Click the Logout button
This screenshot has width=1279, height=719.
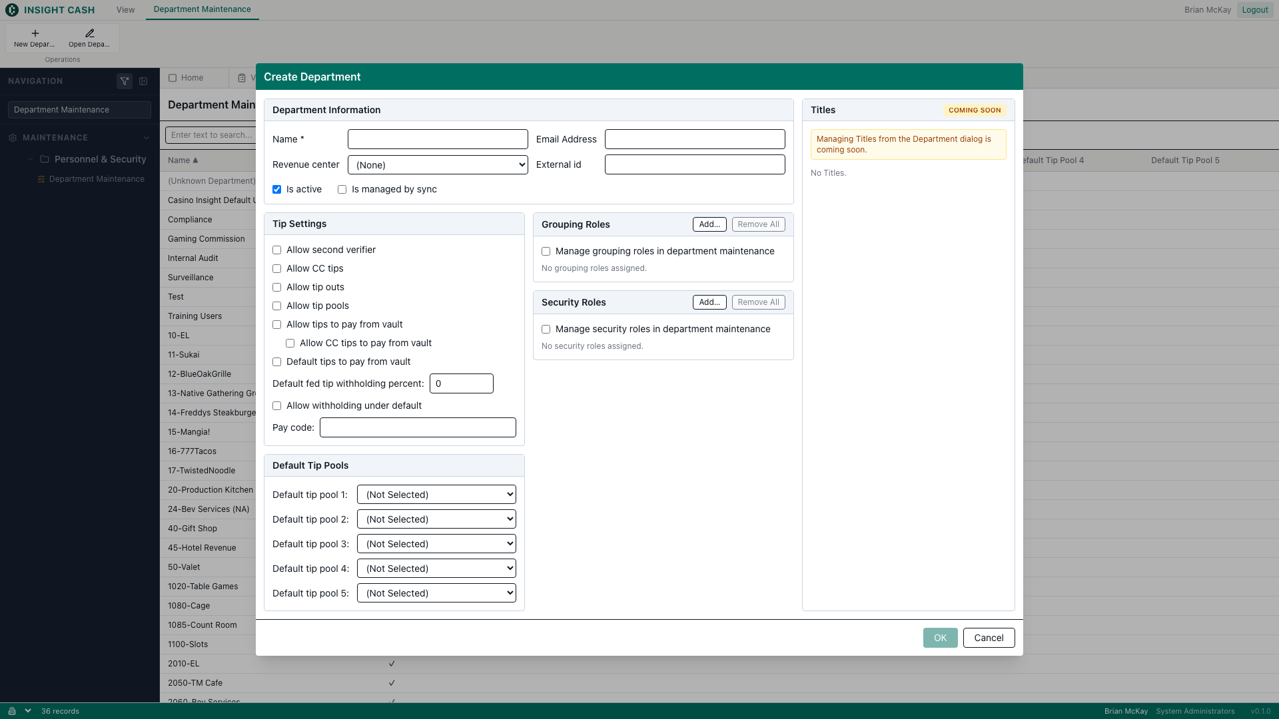point(1254,10)
